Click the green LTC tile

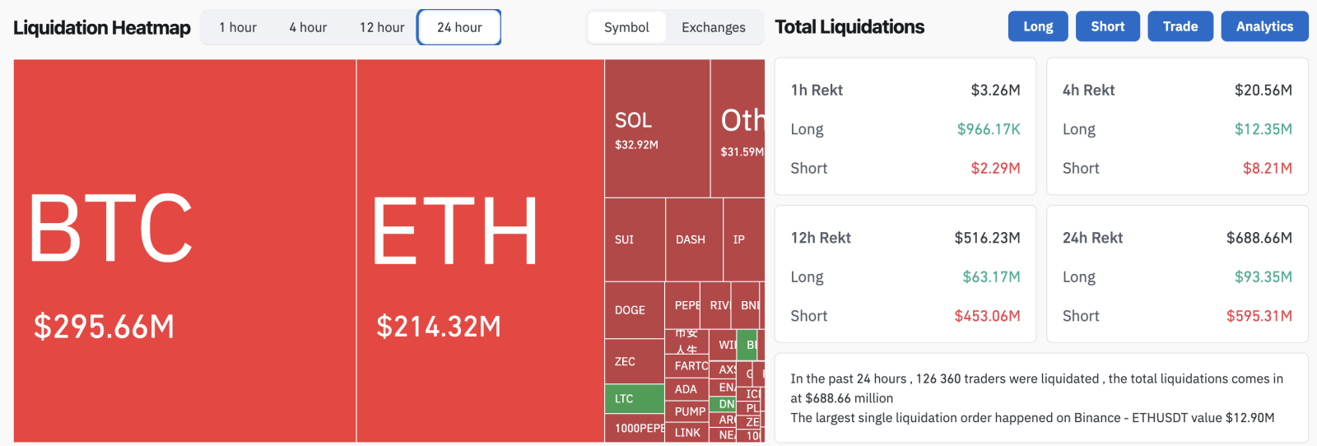click(x=634, y=398)
